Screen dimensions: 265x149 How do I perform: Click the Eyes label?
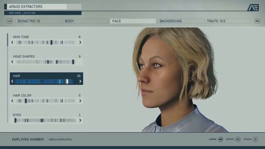click(x=17, y=115)
